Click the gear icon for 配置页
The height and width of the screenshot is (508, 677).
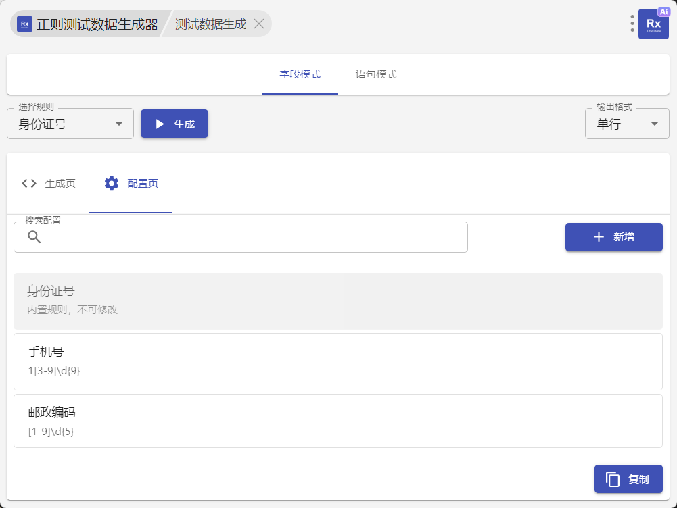coord(112,183)
